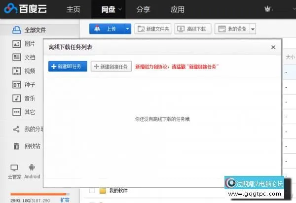
Task: Click the 我的设备 button
Action: point(232,29)
